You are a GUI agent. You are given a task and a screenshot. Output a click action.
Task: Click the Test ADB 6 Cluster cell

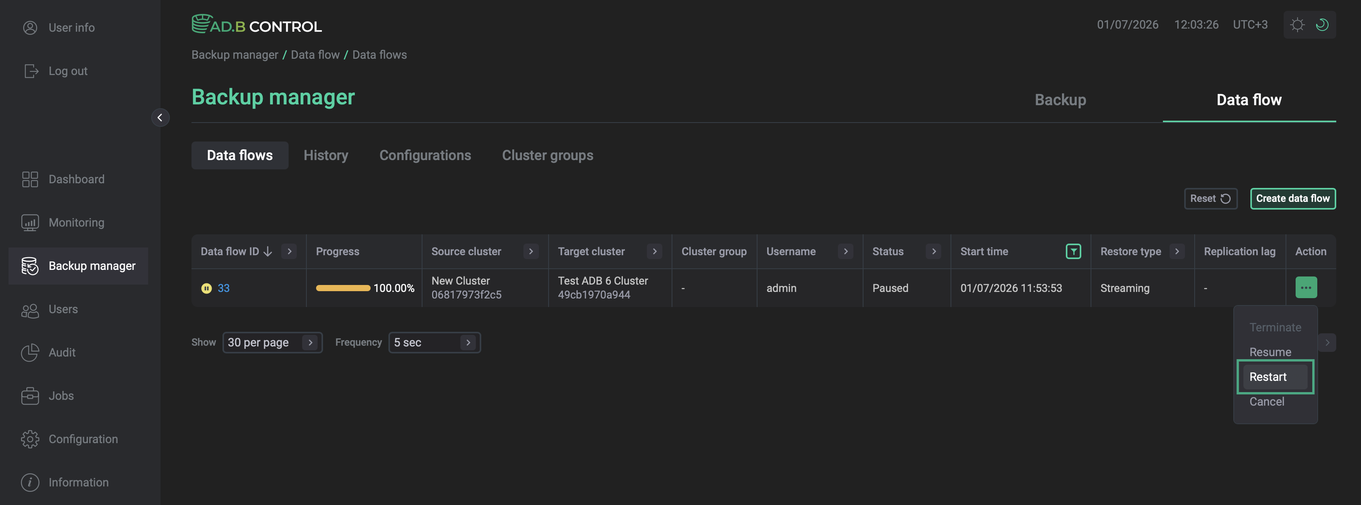610,288
